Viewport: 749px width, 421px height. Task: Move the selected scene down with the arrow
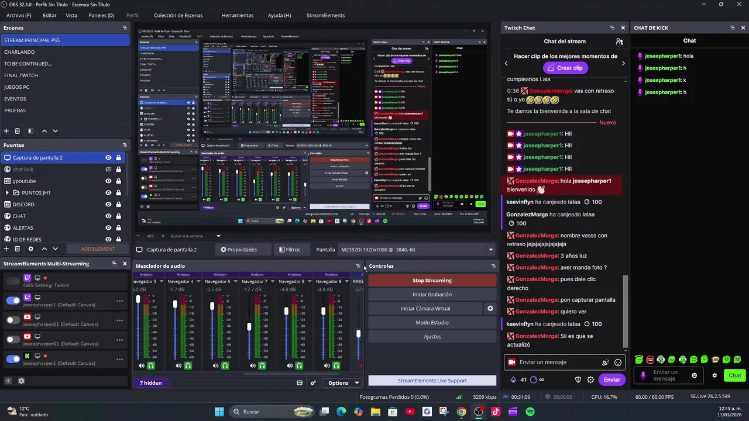56,131
